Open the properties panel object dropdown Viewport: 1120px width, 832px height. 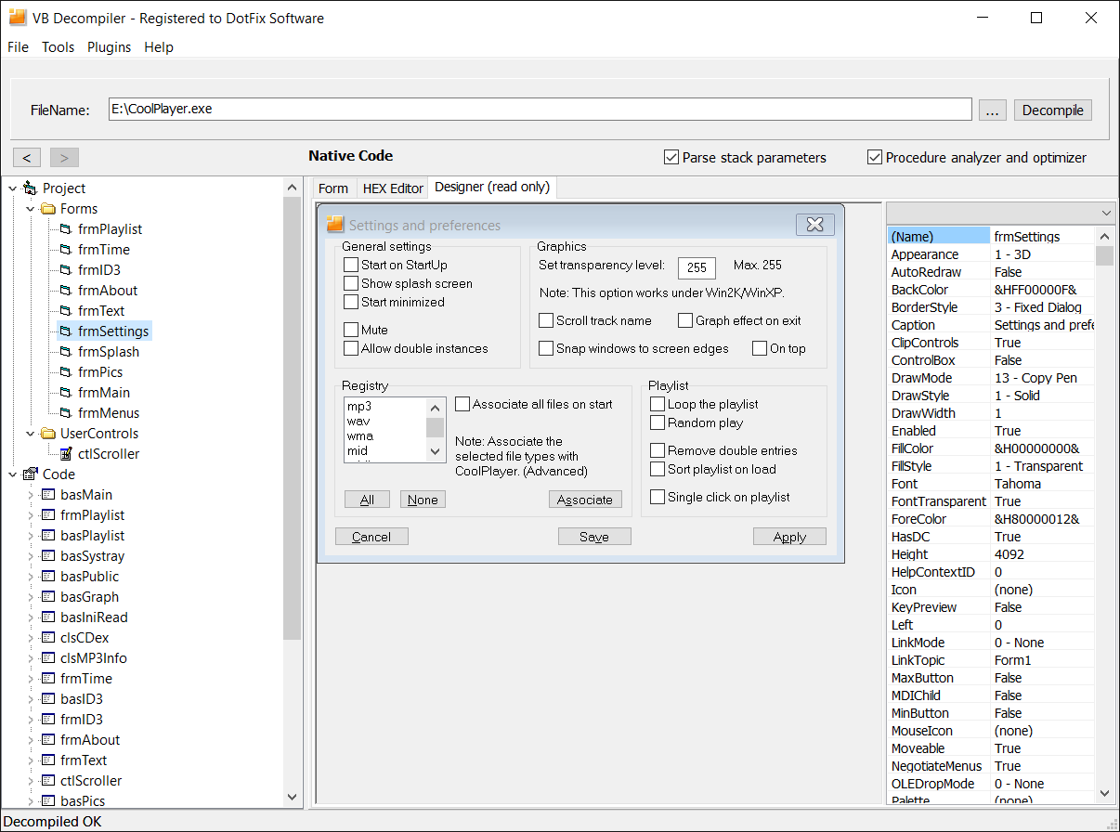[x=1104, y=213]
